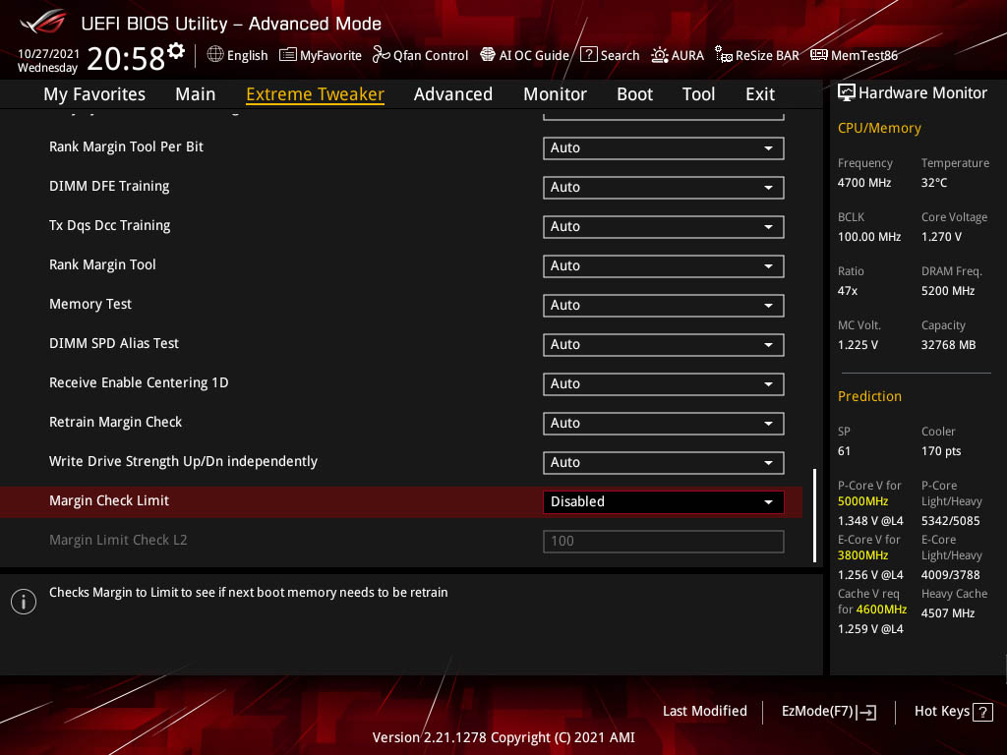Open the Monitor tab
Viewport: 1007px width, 755px height.
(555, 93)
